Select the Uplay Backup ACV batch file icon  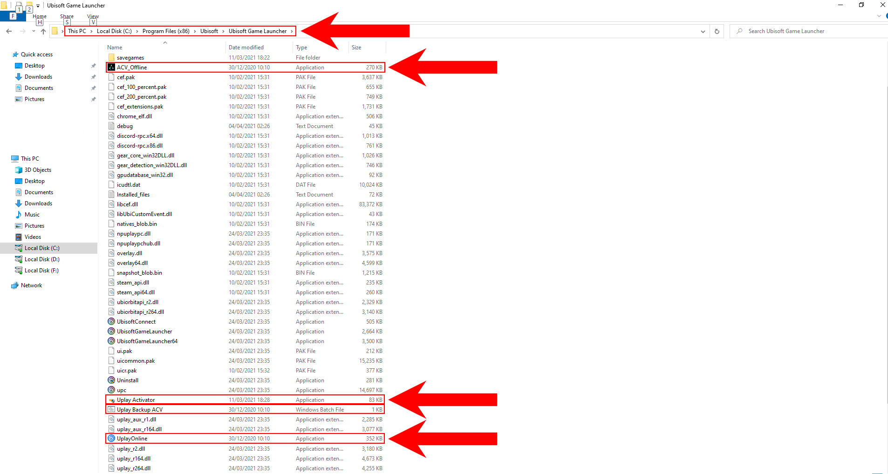point(111,410)
